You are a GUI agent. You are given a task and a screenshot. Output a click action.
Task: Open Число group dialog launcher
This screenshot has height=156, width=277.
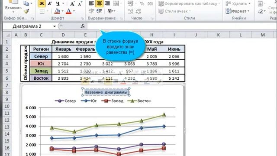(152, 18)
